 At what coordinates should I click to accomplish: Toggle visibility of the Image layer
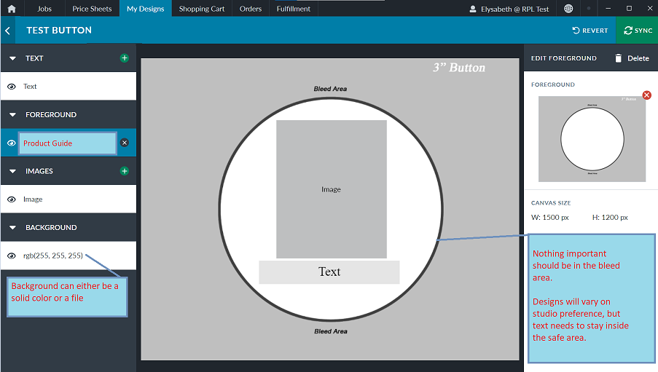click(12, 199)
